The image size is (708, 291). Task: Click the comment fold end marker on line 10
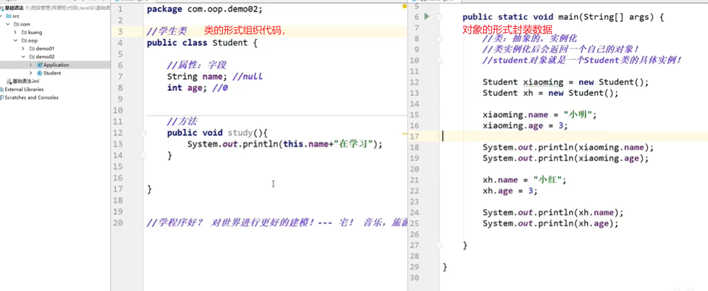point(438,60)
